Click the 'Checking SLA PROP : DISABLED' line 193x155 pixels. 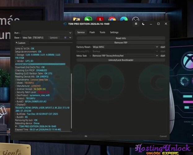pos(31,70)
